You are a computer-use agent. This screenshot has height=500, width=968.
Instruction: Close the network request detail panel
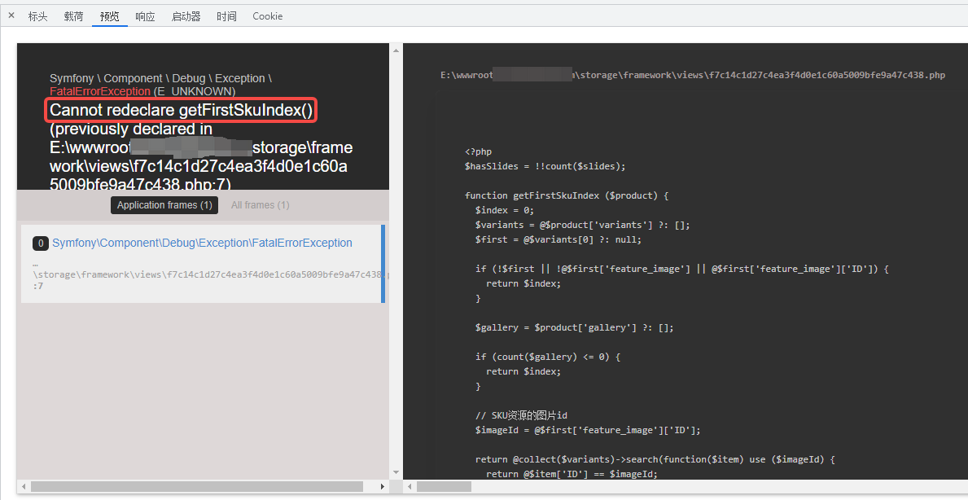click(x=11, y=15)
